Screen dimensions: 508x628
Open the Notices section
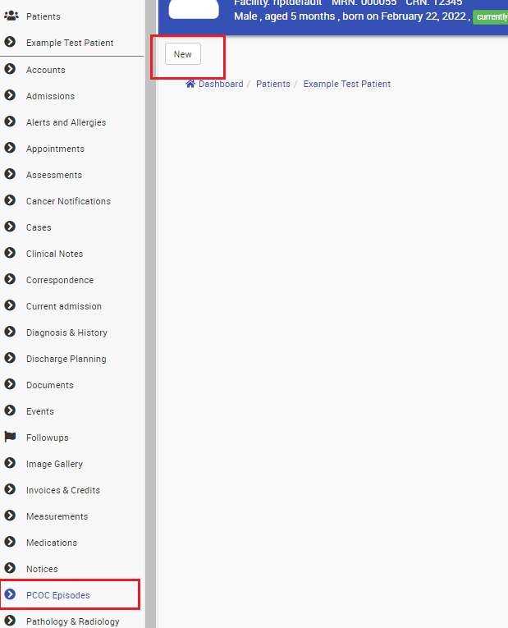42,569
